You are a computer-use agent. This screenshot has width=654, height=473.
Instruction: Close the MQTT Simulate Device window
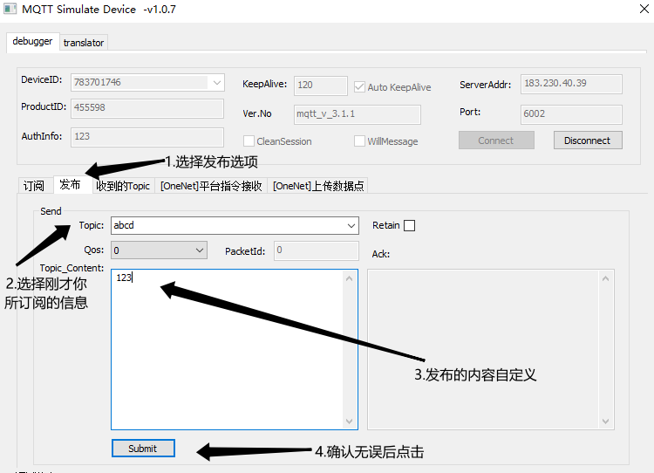(644, 9)
